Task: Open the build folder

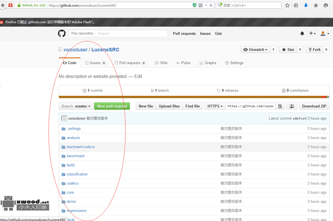Action: tap(70, 165)
